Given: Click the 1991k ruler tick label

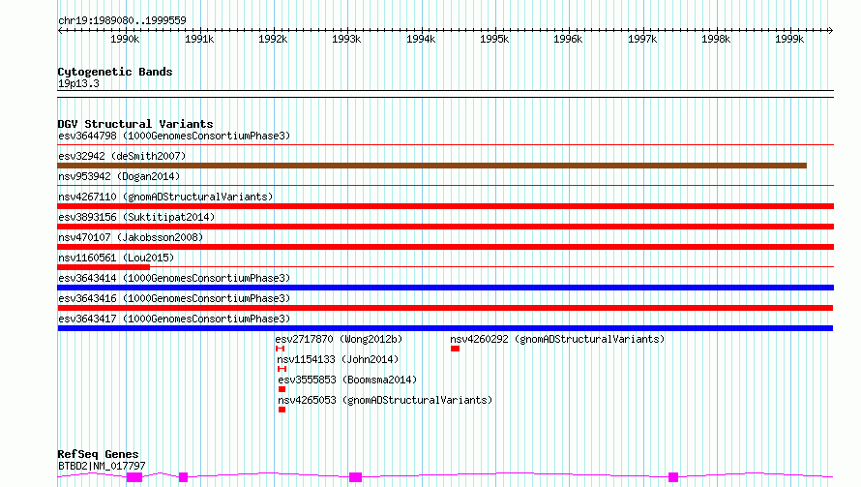Looking at the screenshot, I should [198, 40].
